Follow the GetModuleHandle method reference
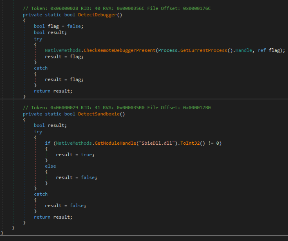Screen dimensions: 288x241 [103, 143]
